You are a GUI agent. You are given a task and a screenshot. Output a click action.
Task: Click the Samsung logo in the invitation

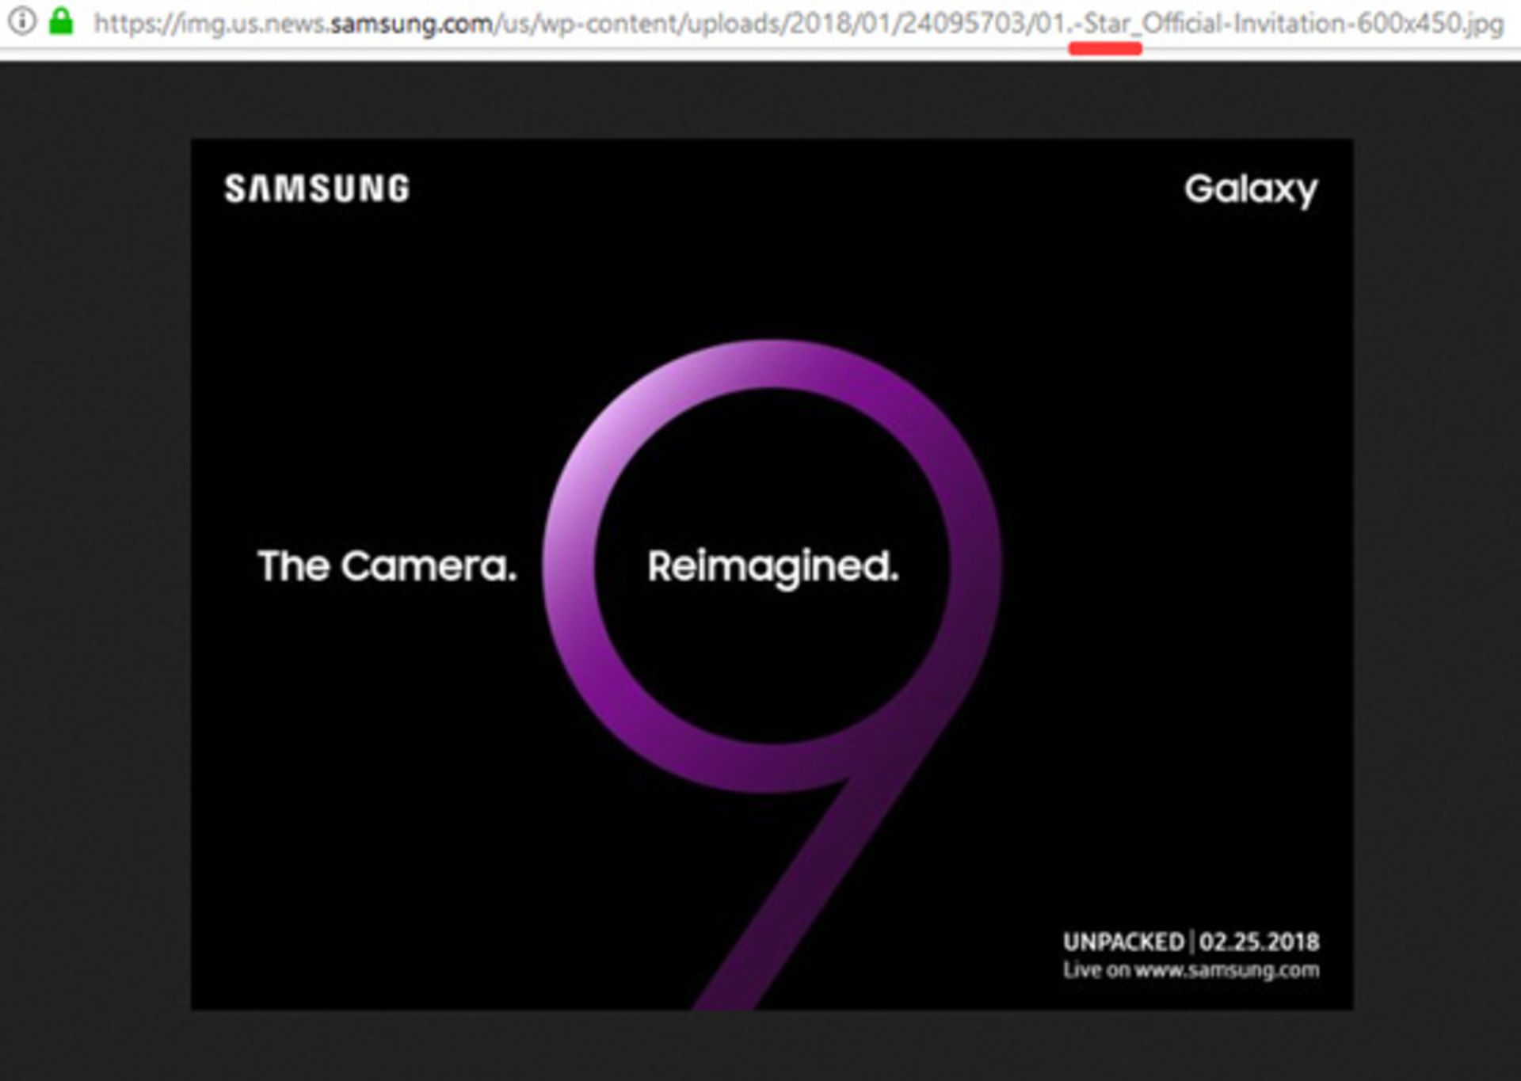click(317, 189)
